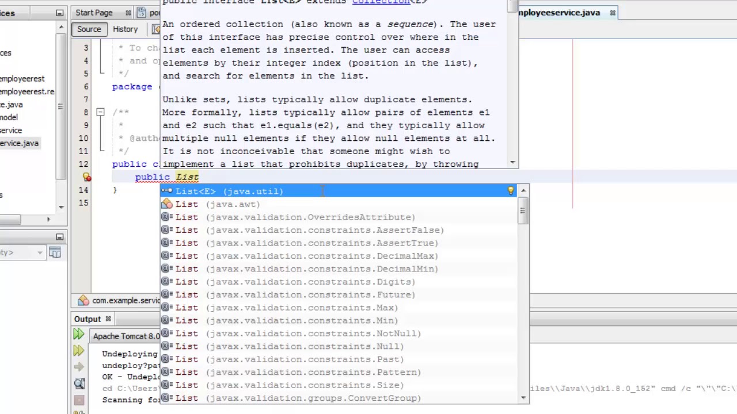This screenshot has width=737, height=414.
Task: Click the Javadoc popup scroll-down arrow
Action: [512, 163]
